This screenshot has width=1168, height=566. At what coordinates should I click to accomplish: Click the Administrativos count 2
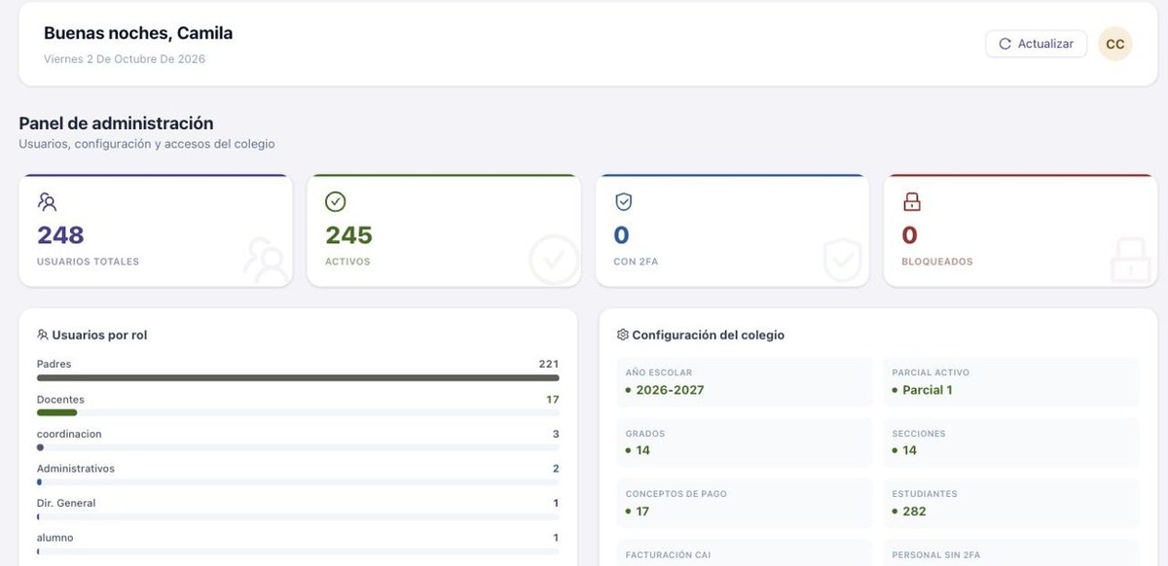coord(556,469)
